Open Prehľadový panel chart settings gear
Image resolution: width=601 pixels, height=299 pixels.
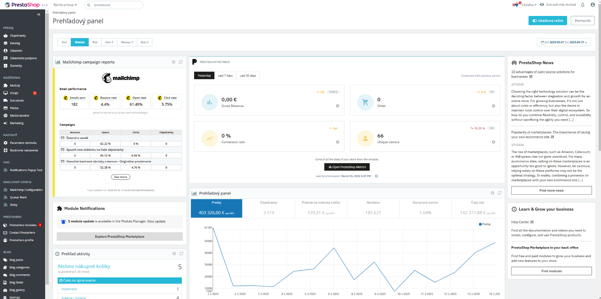(x=492, y=193)
